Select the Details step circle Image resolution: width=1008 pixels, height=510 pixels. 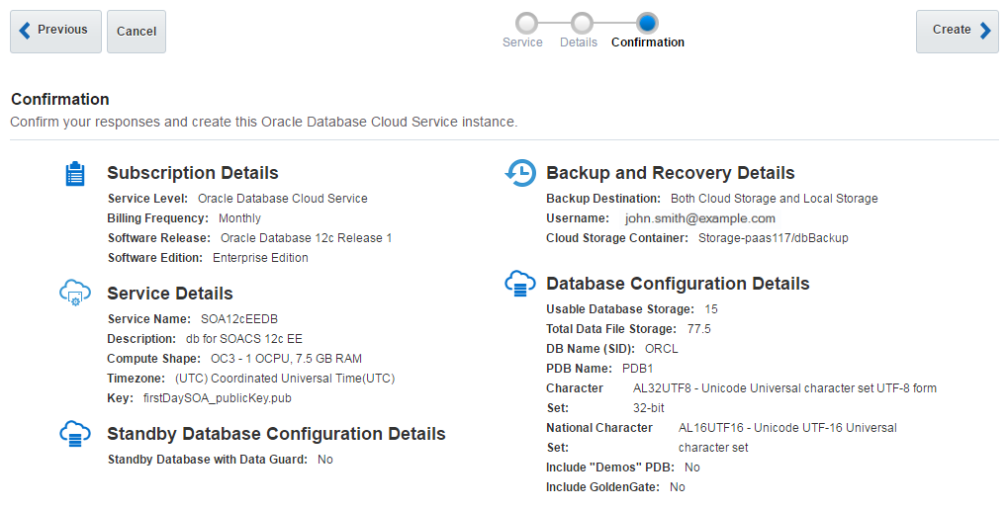[583, 23]
